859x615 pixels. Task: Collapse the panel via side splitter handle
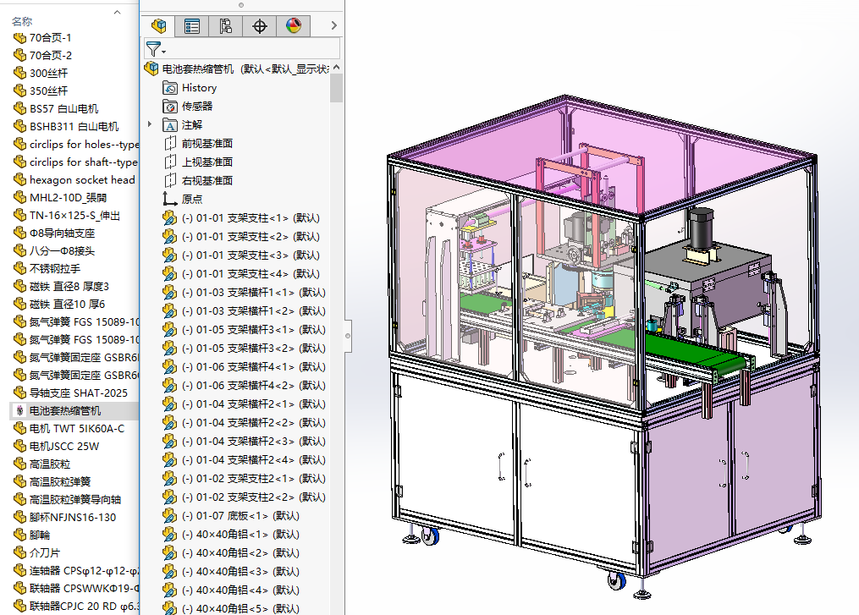click(x=347, y=336)
